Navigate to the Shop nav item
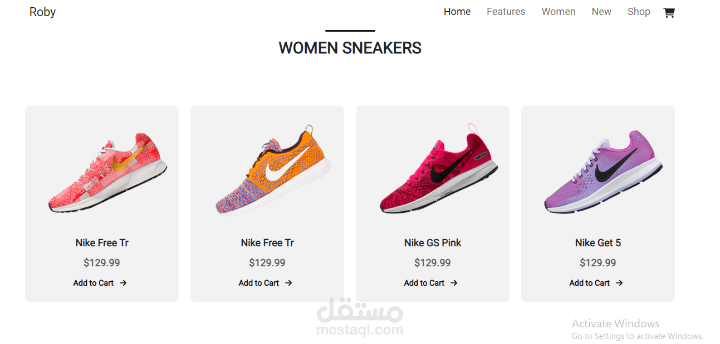720x344 pixels. [x=639, y=12]
